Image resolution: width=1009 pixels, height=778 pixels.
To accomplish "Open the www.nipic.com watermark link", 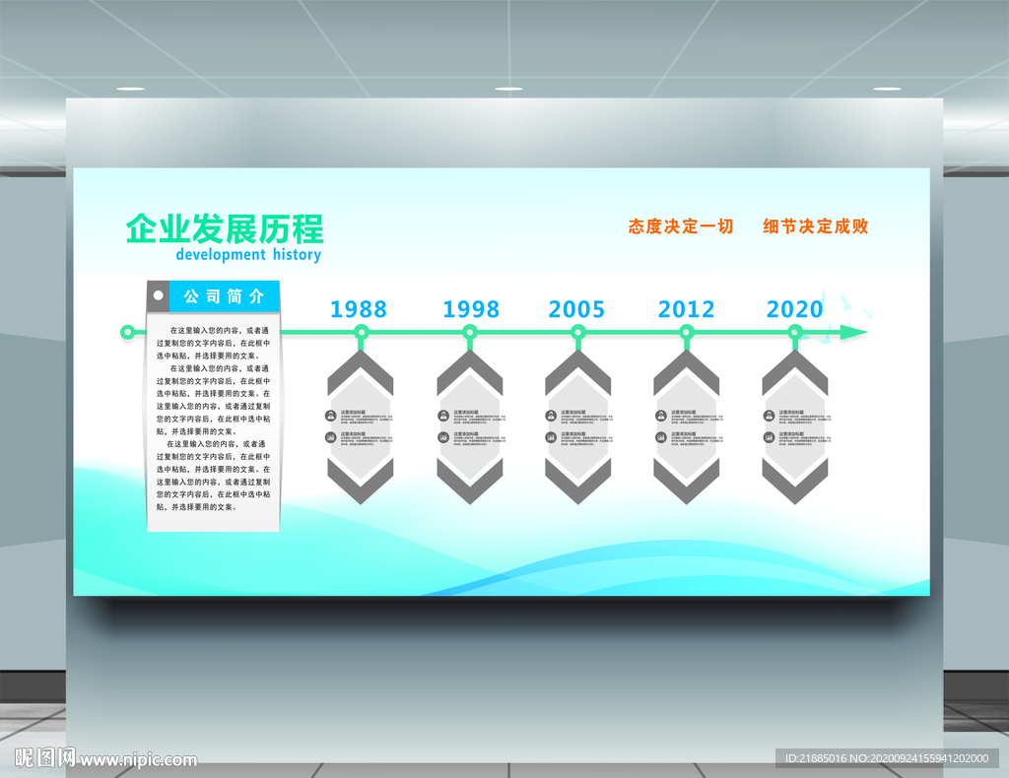I will click(x=138, y=760).
